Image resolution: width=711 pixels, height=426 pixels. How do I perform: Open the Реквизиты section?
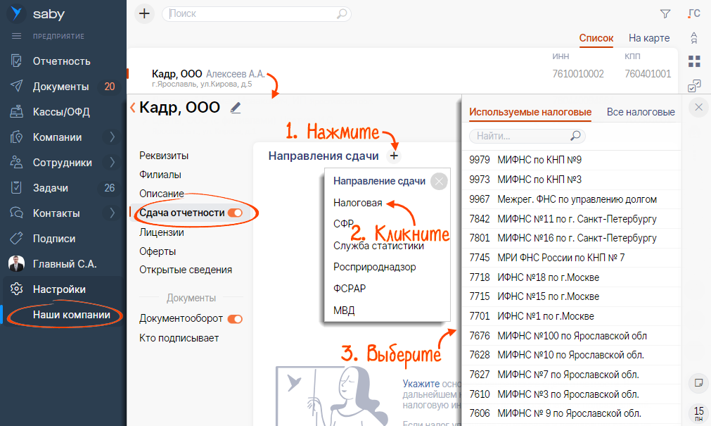point(164,156)
